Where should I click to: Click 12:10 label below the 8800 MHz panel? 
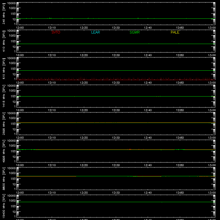click(x=52, y=193)
